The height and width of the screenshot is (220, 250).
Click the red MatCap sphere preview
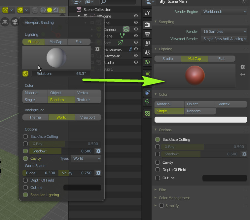(x=195, y=75)
